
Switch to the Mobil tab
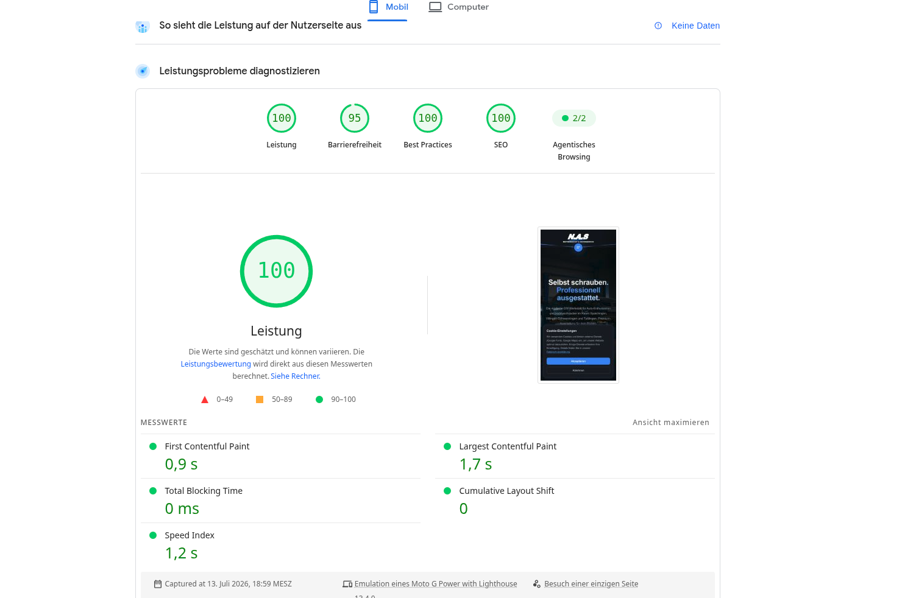point(388,7)
